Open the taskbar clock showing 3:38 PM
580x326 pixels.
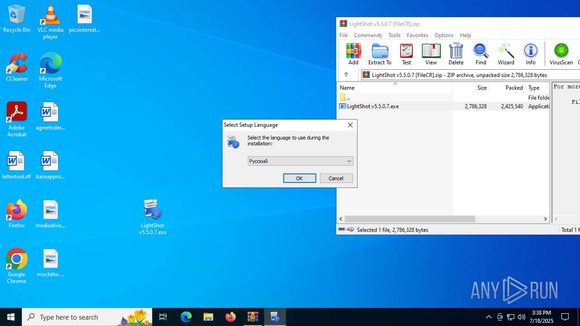541,317
